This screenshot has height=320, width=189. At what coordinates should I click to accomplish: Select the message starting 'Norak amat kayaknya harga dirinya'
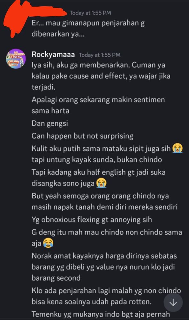pyautogui.click(x=104, y=267)
